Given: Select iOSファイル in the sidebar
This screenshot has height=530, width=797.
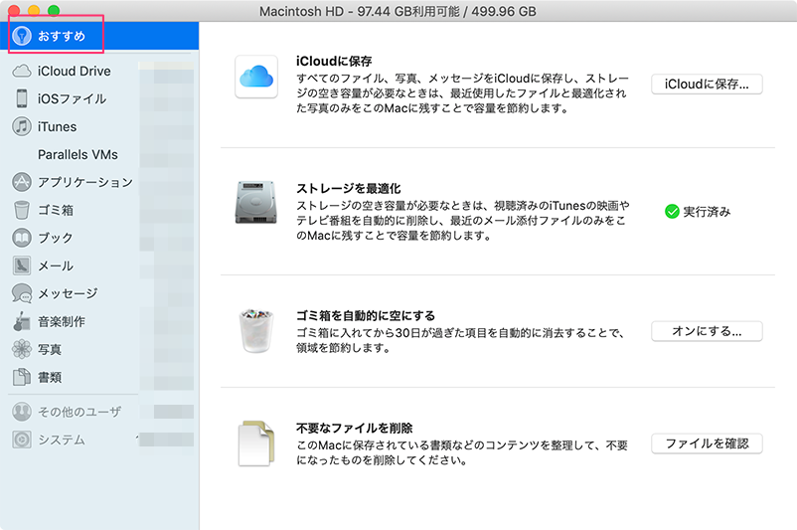Looking at the screenshot, I should click(73, 98).
